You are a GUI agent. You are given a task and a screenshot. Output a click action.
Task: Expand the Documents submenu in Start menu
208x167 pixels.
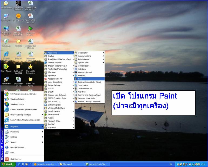[24, 132]
